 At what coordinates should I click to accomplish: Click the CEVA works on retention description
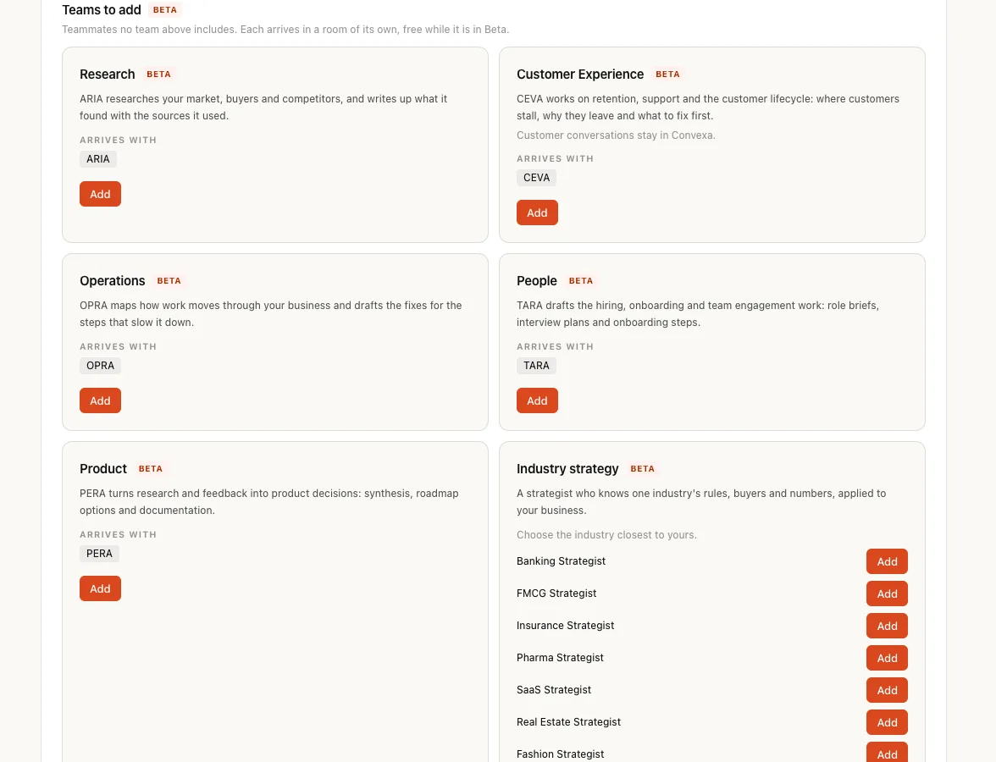708,108
